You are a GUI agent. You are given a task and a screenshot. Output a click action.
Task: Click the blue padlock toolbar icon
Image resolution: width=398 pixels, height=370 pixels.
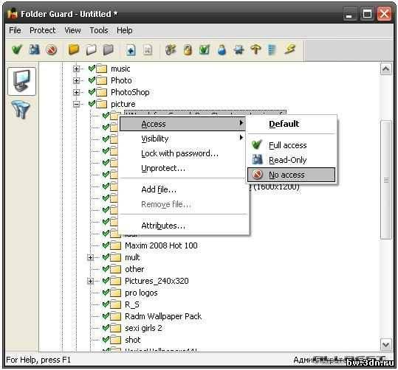[x=222, y=49]
